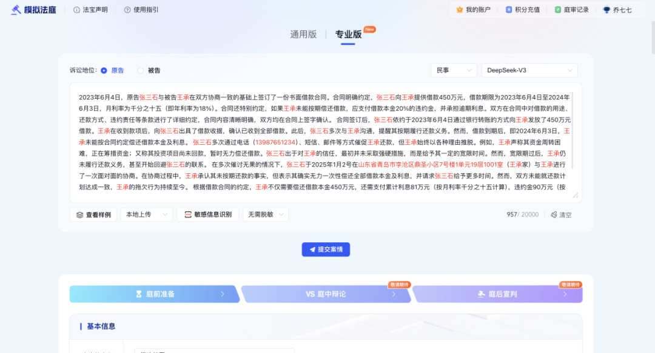
Task: Click the 庭中辩论 stage banner
Action: coord(326,294)
